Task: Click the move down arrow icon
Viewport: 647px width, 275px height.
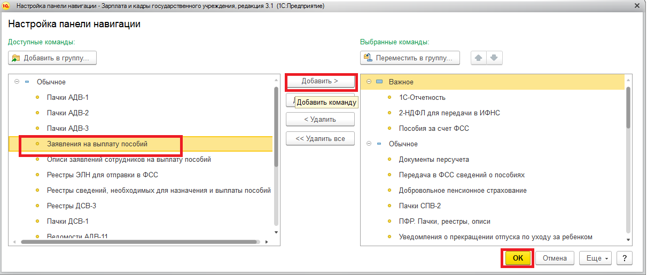Action: pos(494,58)
